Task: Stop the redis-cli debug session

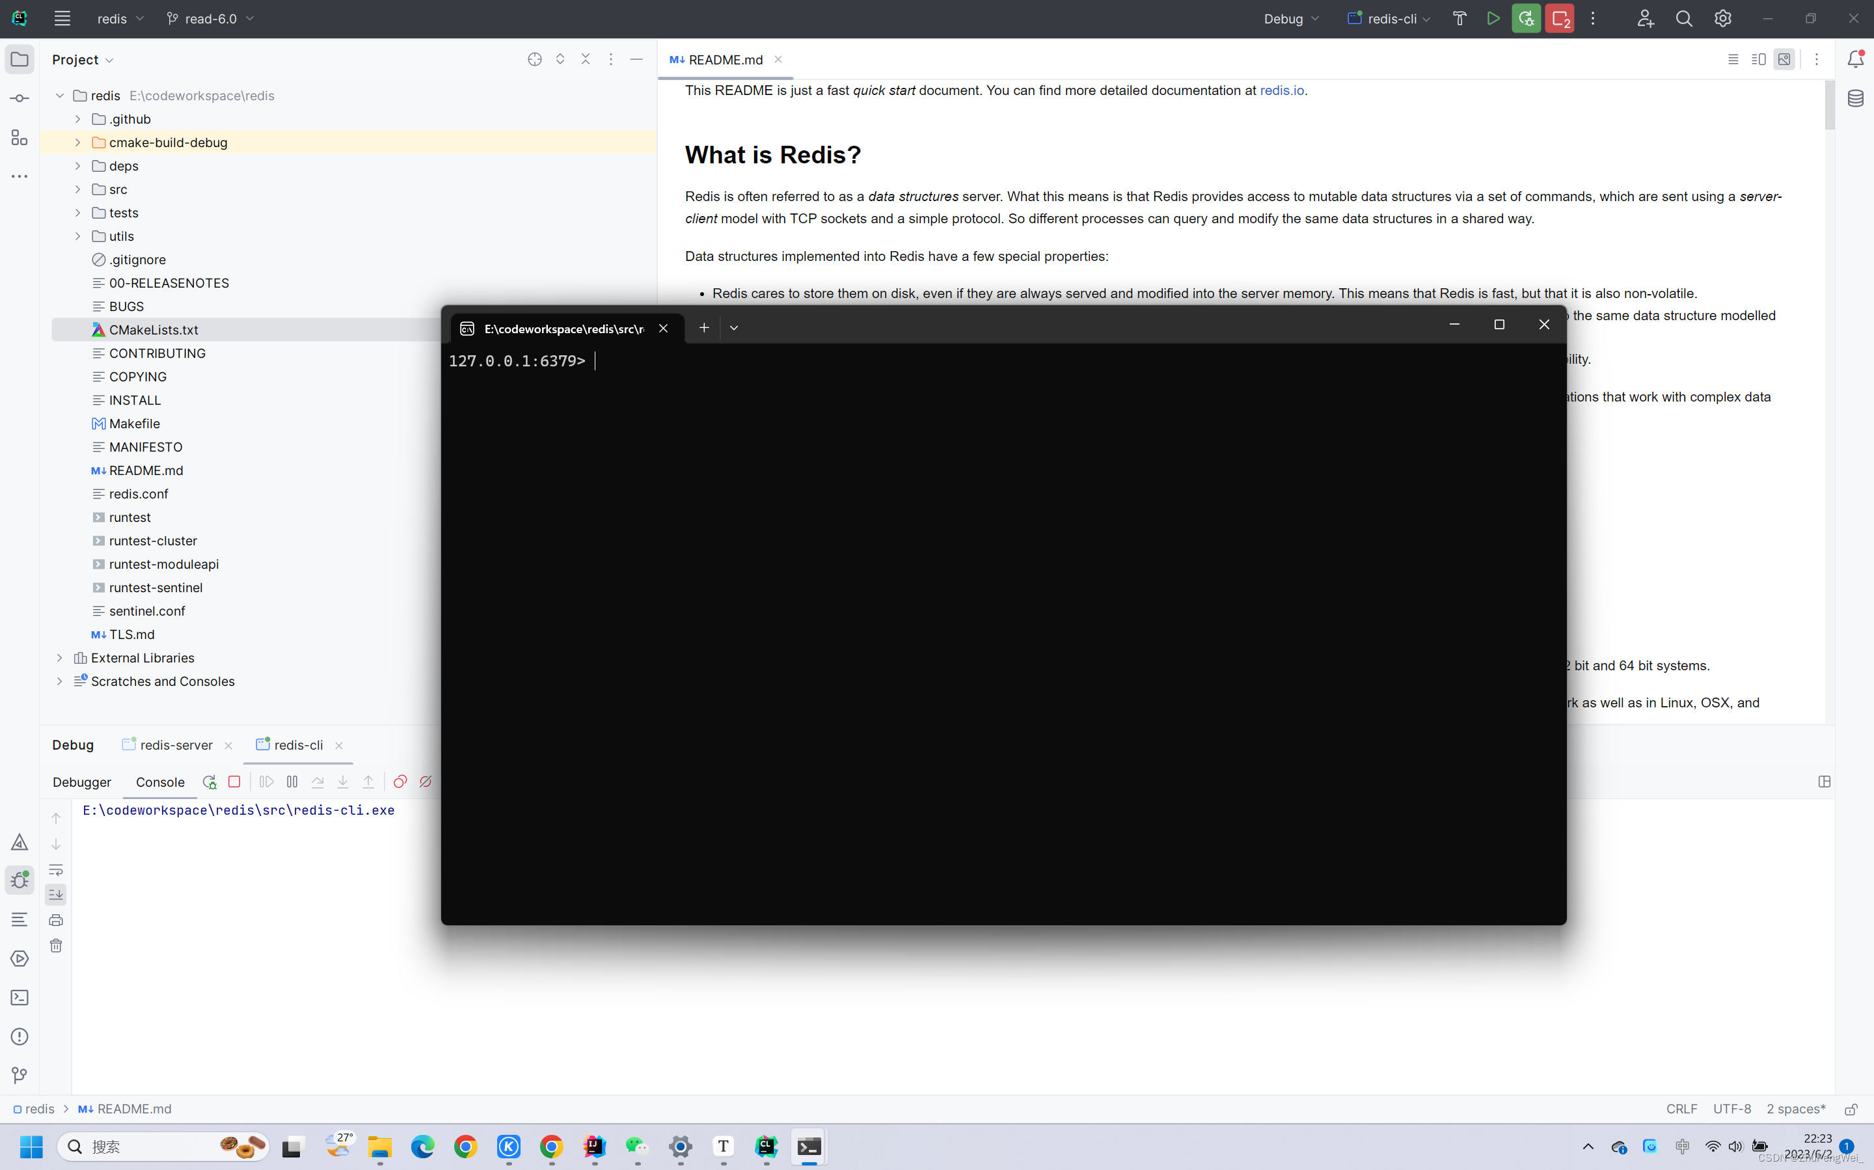Action: (234, 782)
